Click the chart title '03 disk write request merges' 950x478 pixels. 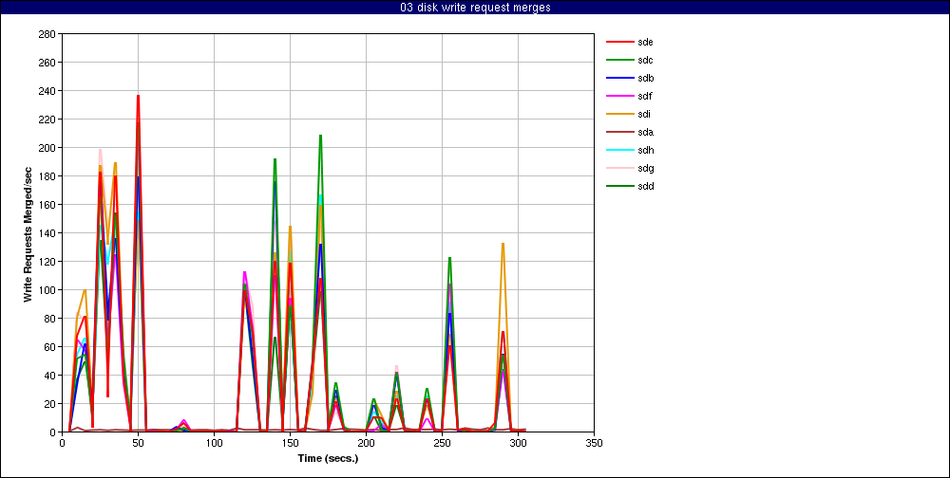point(475,8)
